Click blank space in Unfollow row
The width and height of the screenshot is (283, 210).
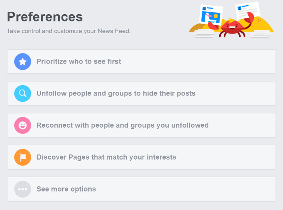(x=235, y=93)
